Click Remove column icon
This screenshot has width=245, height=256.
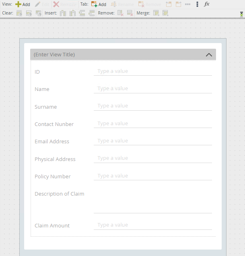pyautogui.click(x=120, y=13)
